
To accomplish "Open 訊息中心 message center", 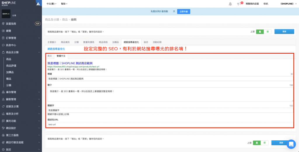I will [11, 45].
